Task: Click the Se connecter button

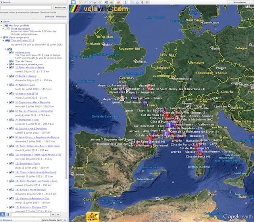Action: (x=240, y=2)
